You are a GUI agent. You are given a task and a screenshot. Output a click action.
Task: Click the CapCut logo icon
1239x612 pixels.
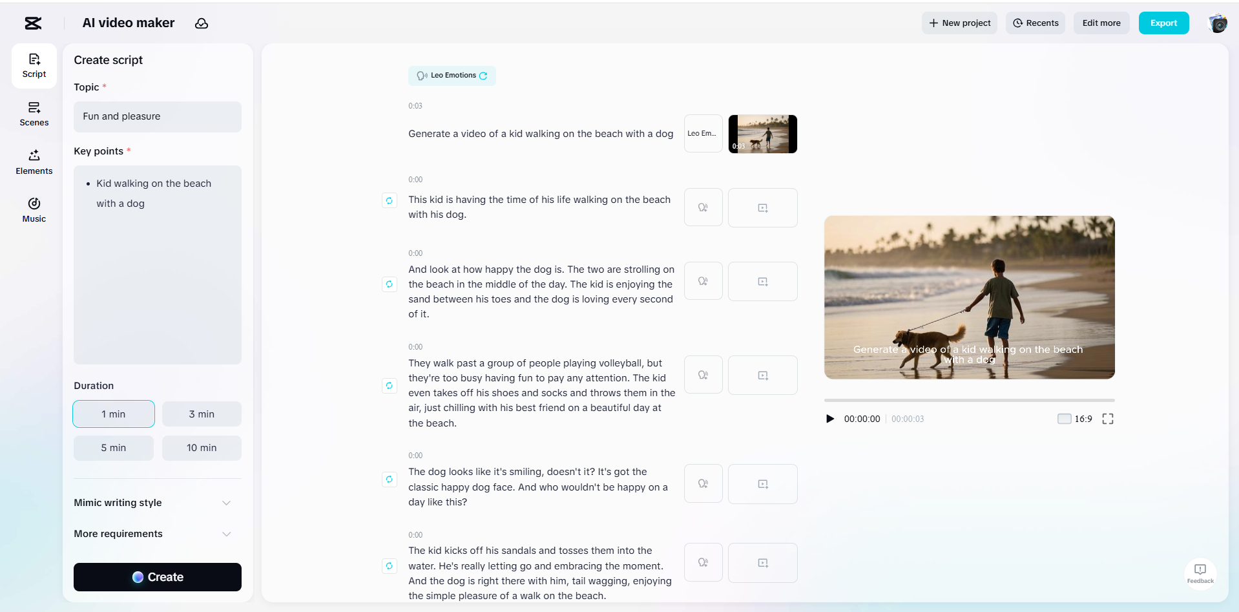pos(33,23)
